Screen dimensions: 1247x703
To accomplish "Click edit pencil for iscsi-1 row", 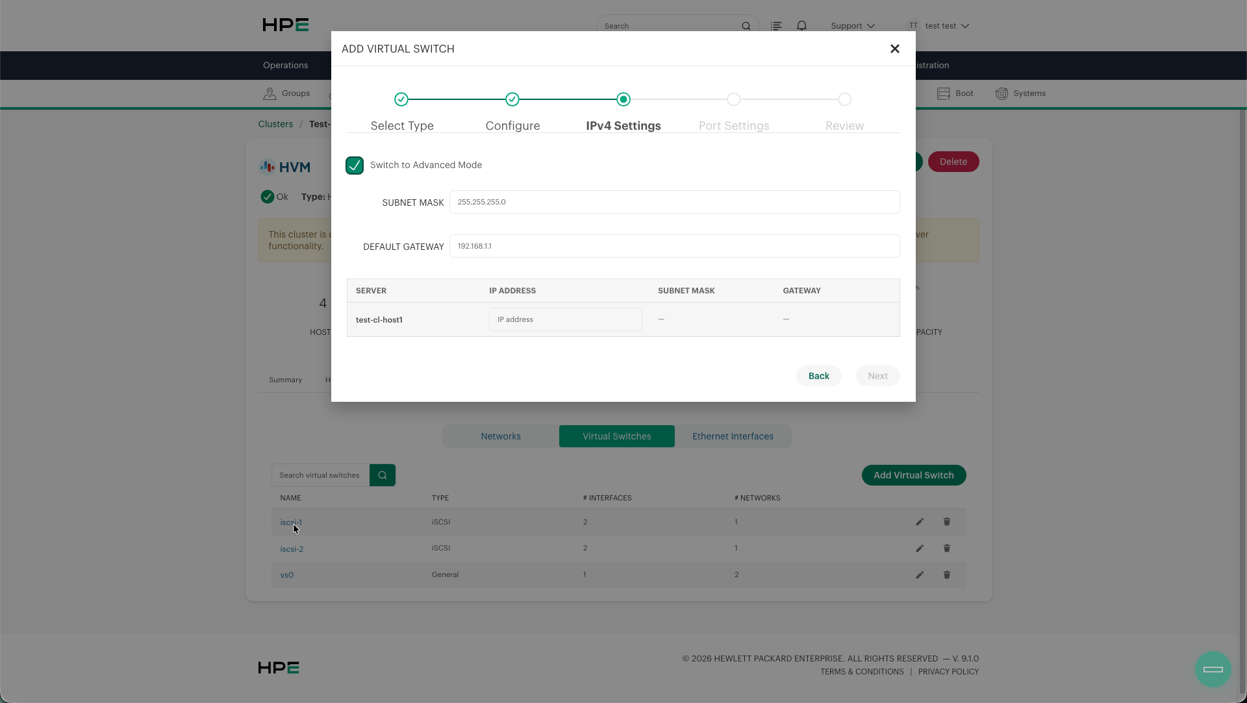I will [920, 522].
